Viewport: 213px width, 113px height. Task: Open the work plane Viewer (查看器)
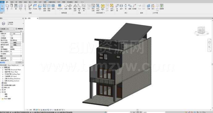tap(161, 7)
